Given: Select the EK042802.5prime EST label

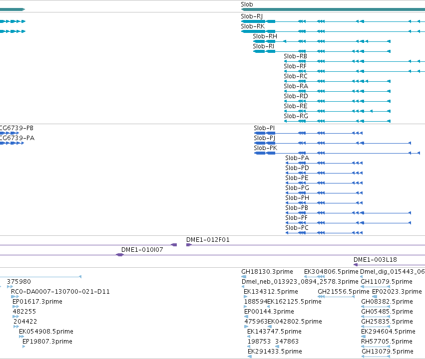Looking at the screenshot, I should click(295, 322).
